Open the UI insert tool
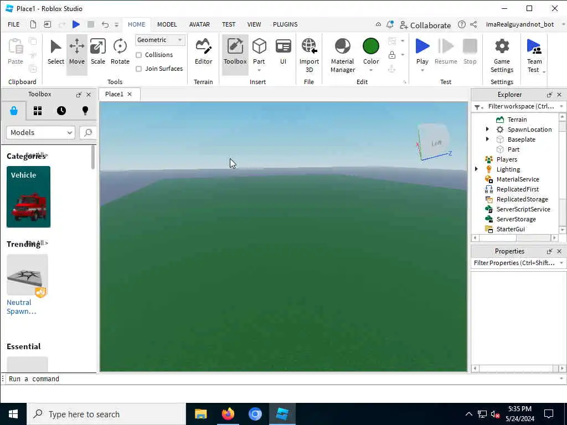 (x=283, y=53)
